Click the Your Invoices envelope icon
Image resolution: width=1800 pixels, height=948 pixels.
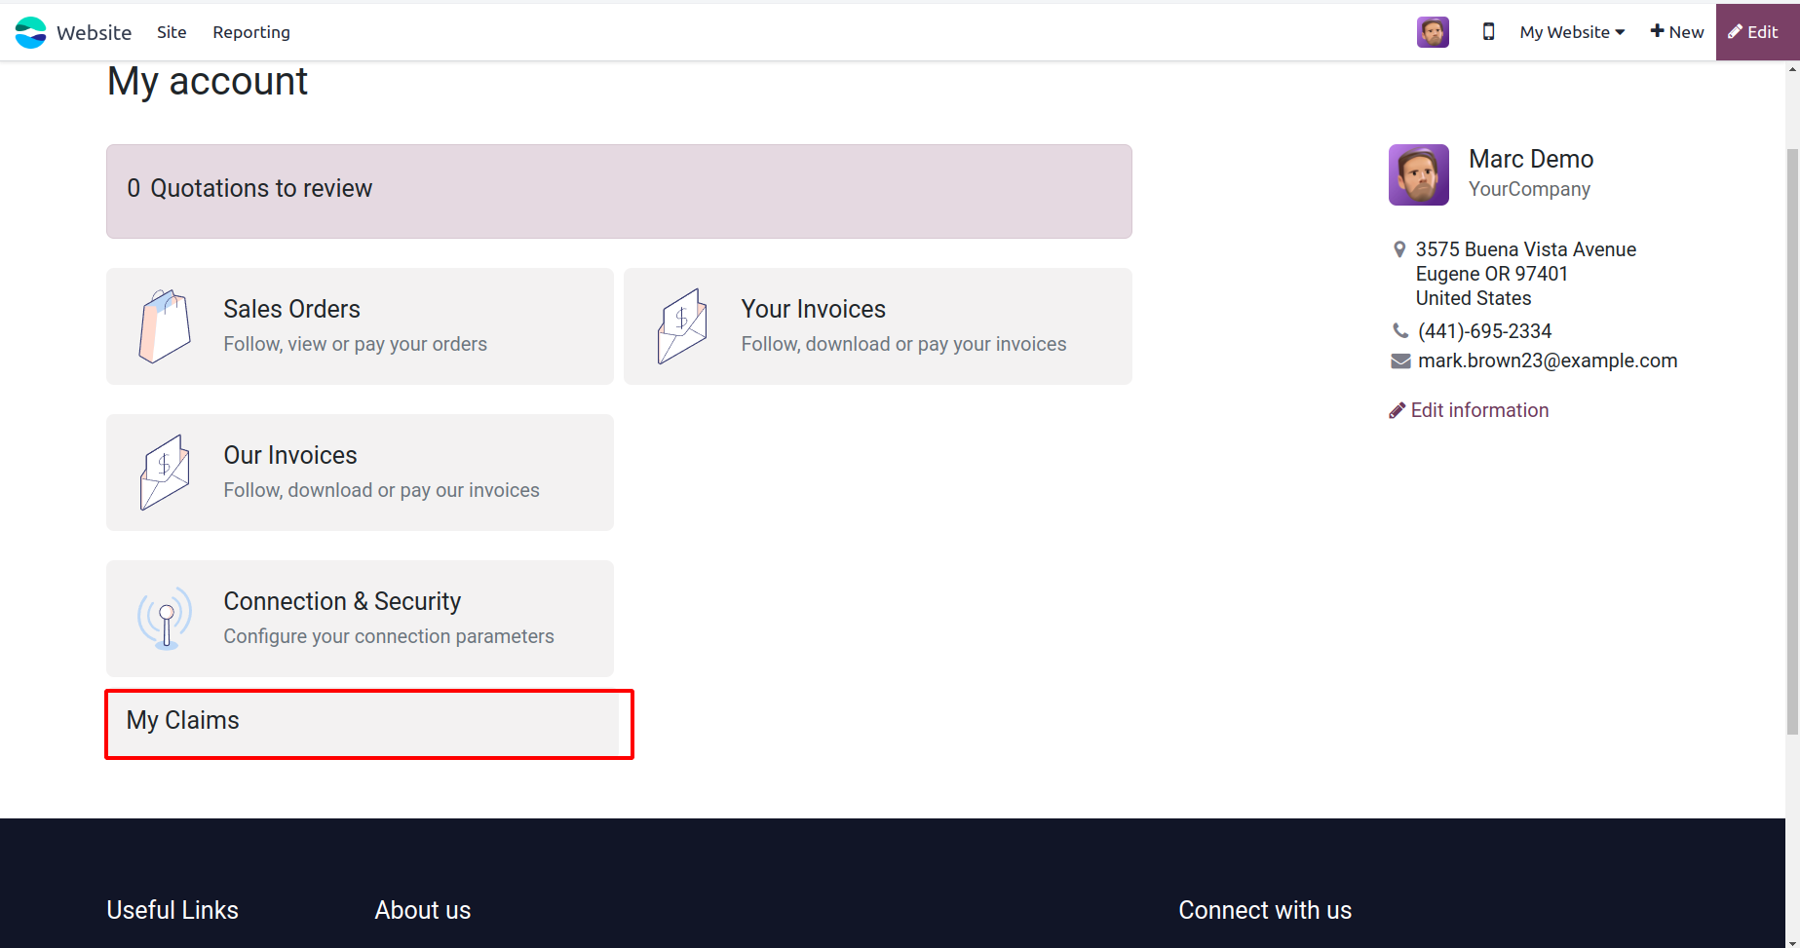(x=682, y=326)
